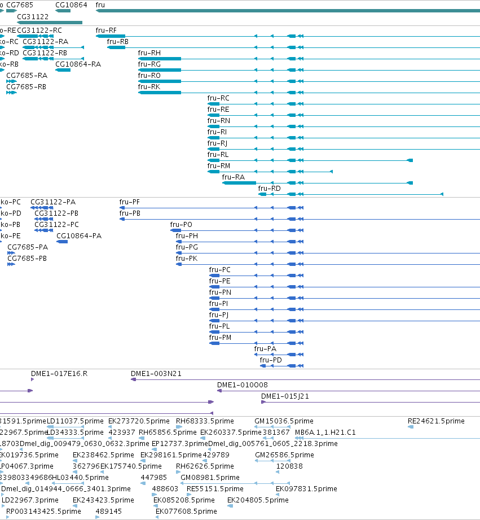Select the DME1-010O08 BAC label
The width and height of the screenshot is (480, 520).
click(x=243, y=385)
